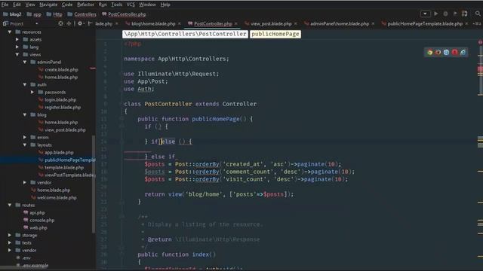Open register.blade.php file

(63, 107)
